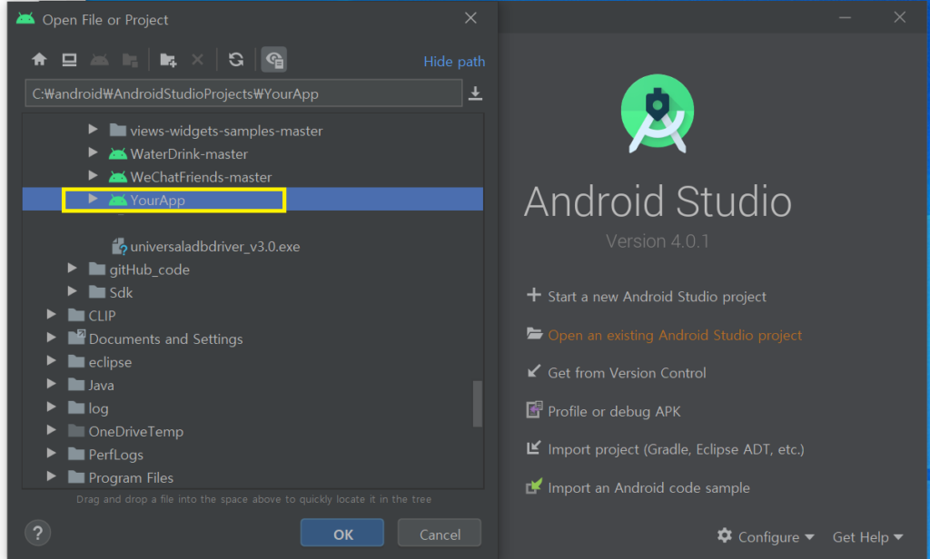Click the Home directory icon
The height and width of the screenshot is (559, 930).
(39, 60)
